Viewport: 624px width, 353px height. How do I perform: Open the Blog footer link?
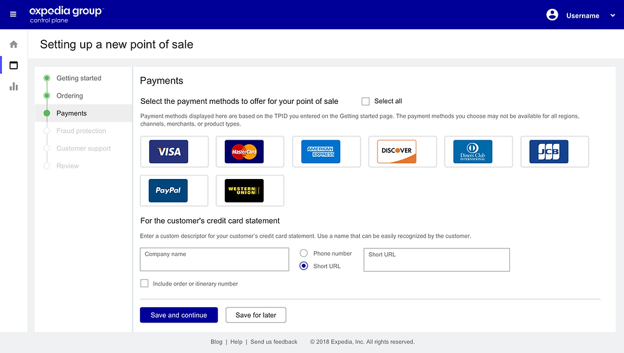coord(216,342)
